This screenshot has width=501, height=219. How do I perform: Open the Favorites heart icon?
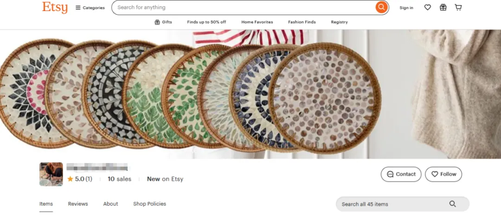tap(428, 7)
